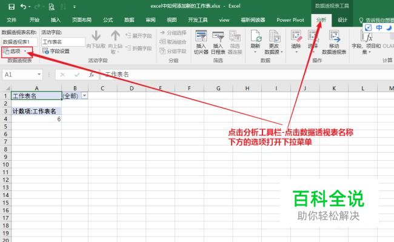
Task: Click the 向下钻取 (Drill Down) arrow icon
Action: tap(96, 36)
